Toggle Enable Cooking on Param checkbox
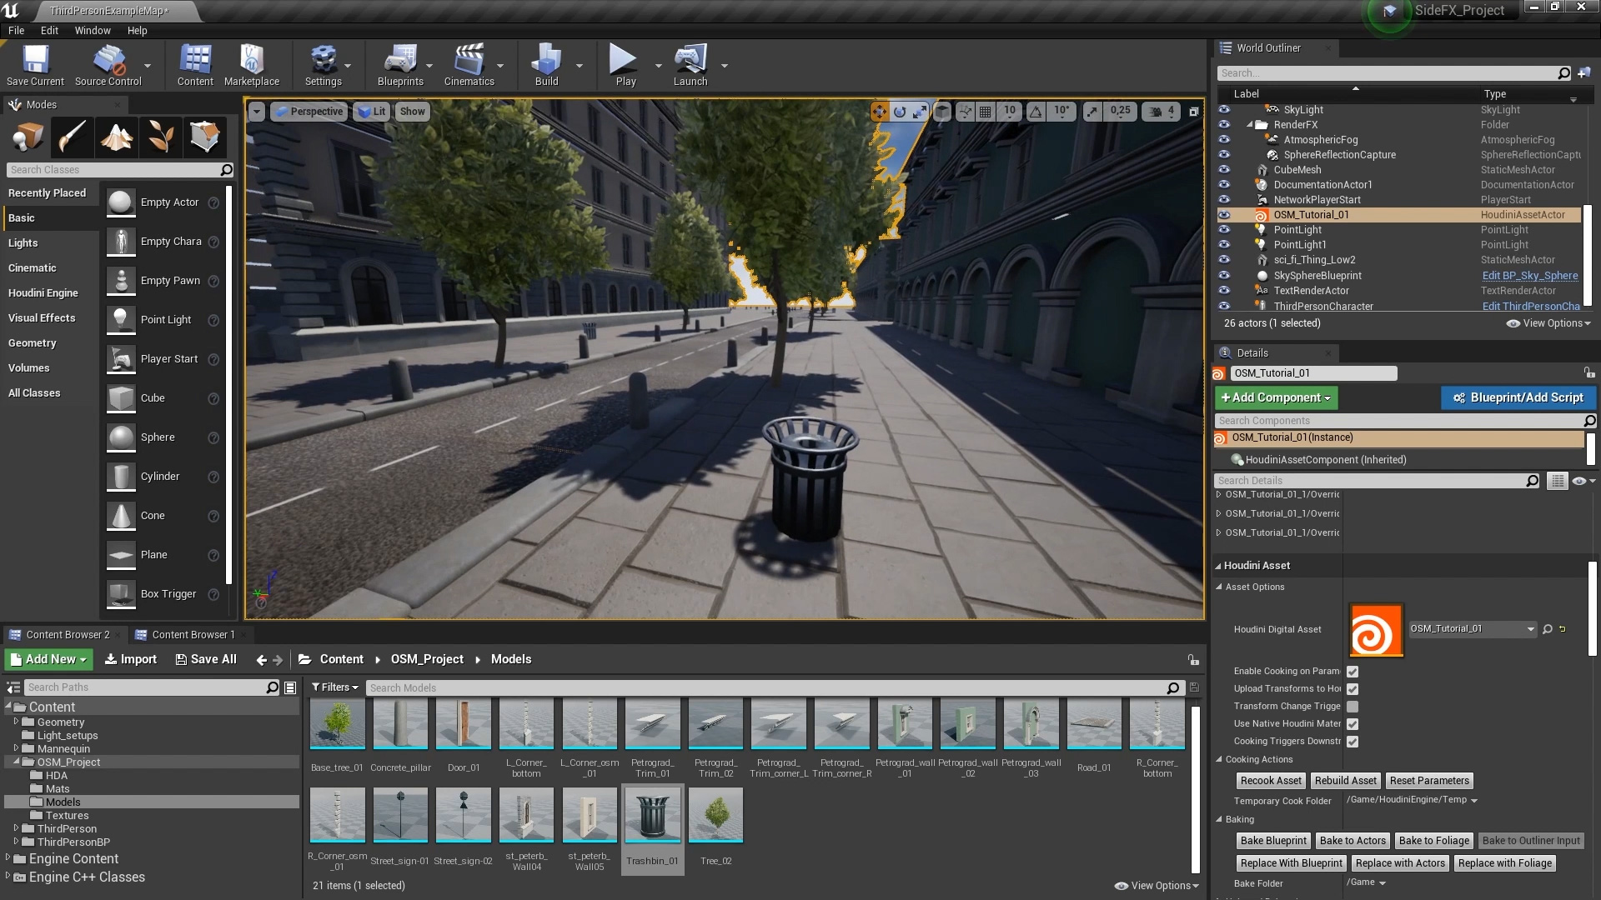Screen dimensions: 1601x900 [1352, 672]
